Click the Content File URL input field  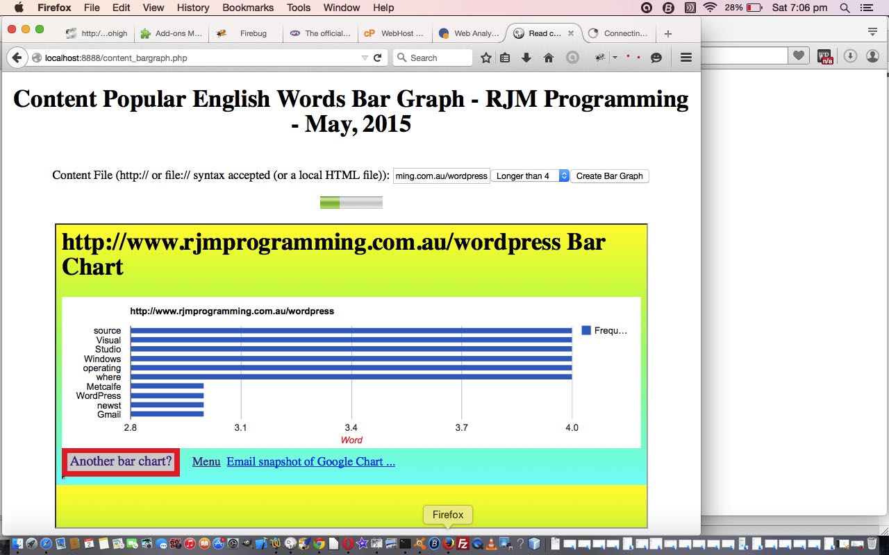(442, 176)
